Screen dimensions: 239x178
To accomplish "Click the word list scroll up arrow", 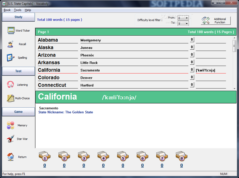I will click(234, 38).
